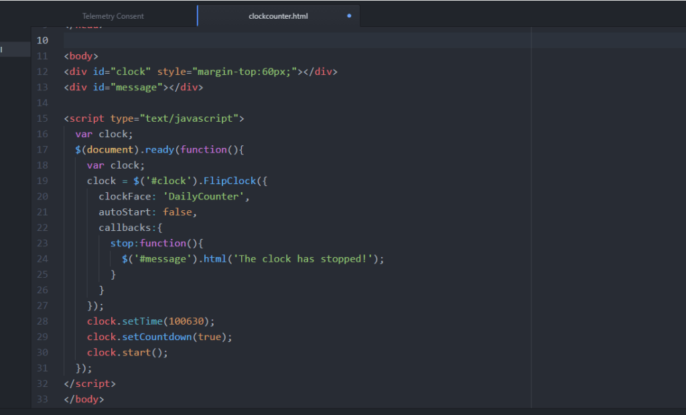Place cursor on the opening body tag
Screen dimensions: 686x415
point(81,56)
